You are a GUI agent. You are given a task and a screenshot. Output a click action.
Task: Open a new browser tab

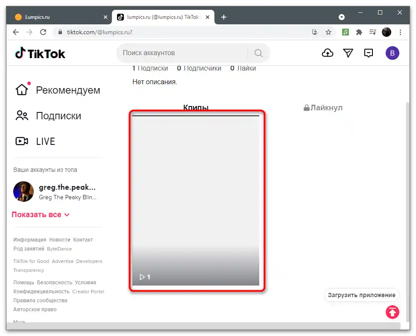pos(224,17)
